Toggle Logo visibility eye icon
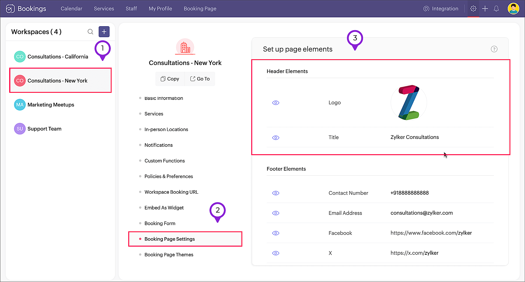525x282 pixels. click(x=276, y=103)
